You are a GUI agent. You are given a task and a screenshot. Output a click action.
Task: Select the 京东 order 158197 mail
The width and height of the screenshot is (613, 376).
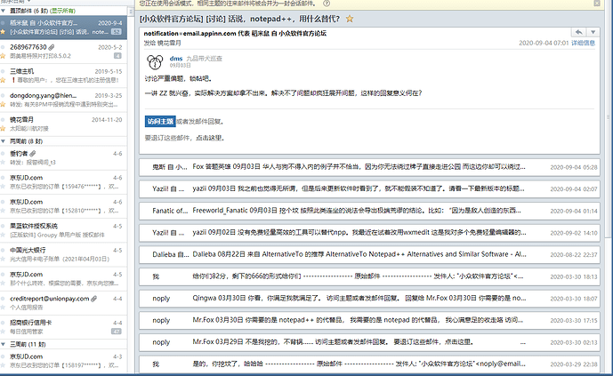63,361
